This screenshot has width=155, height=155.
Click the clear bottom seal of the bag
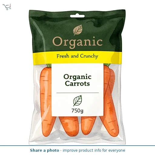coord(77,141)
